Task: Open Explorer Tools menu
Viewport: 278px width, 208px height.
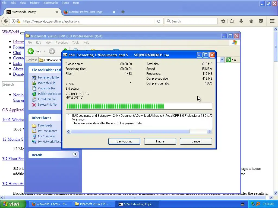Action: (75, 43)
